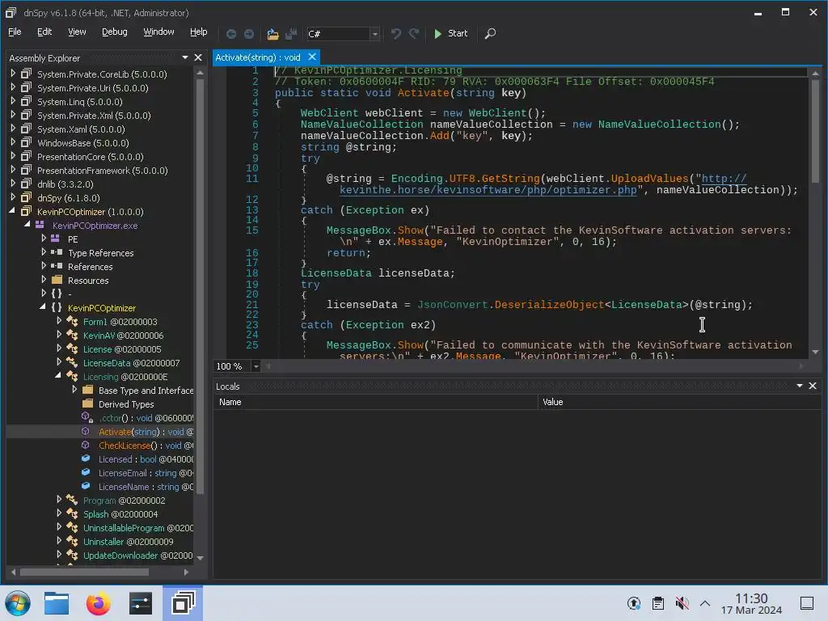This screenshot has height=621, width=828.
Task: Select the Activate(string) : void document tab
Action: coord(258,57)
